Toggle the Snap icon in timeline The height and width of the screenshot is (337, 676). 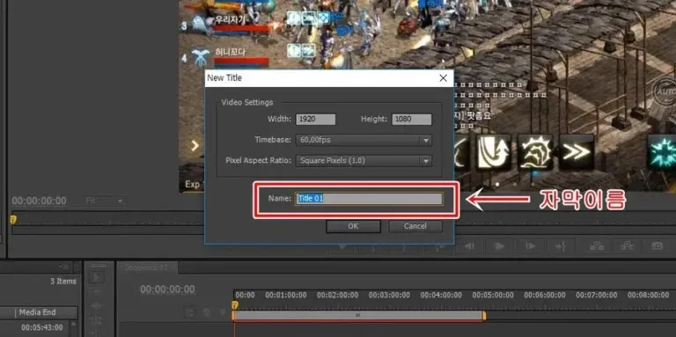tap(206, 311)
